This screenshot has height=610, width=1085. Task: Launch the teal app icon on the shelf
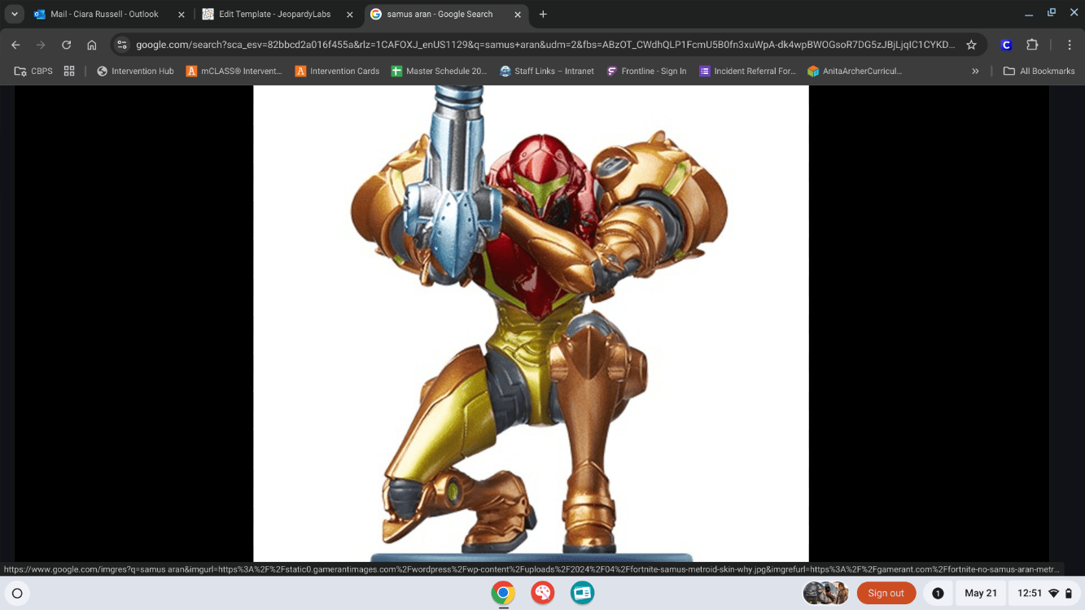point(582,593)
